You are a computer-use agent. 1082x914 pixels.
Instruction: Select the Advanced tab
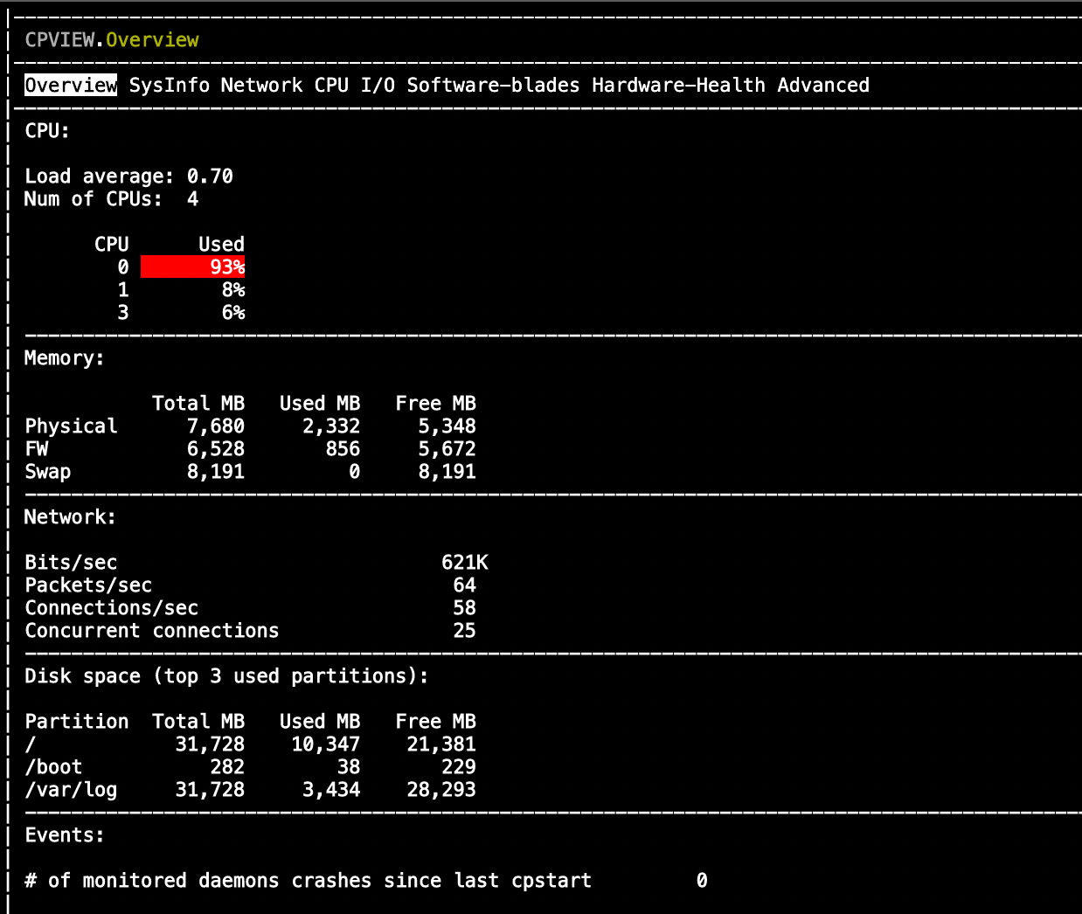[823, 85]
